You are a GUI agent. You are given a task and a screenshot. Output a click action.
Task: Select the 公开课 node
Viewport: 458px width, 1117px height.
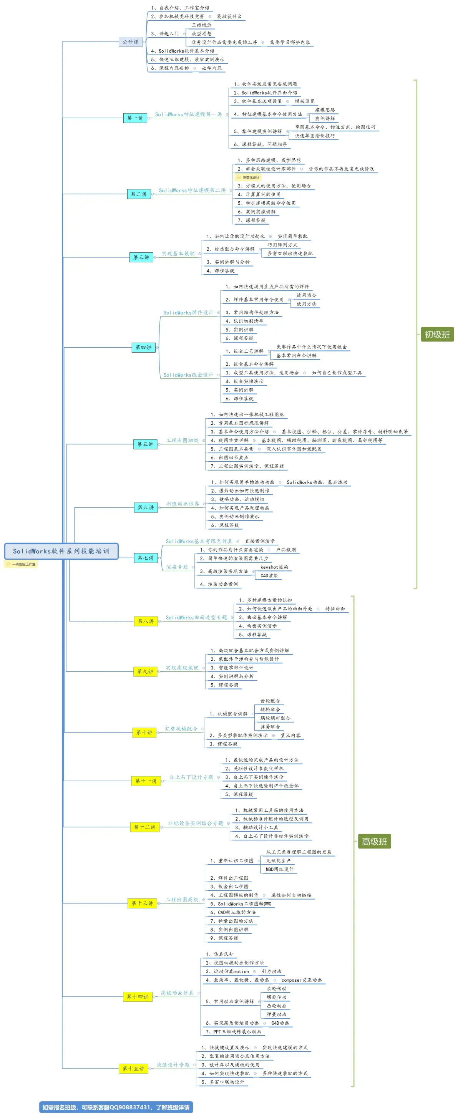click(x=131, y=41)
